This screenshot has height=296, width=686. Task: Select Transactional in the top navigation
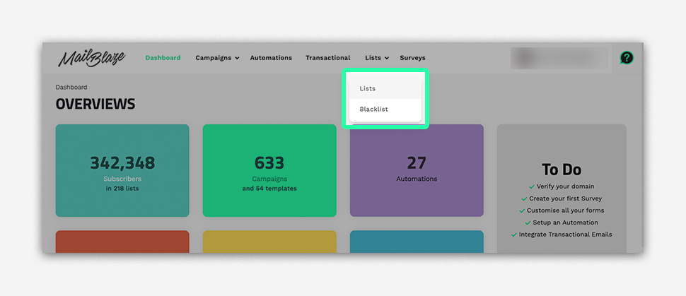[x=327, y=58]
